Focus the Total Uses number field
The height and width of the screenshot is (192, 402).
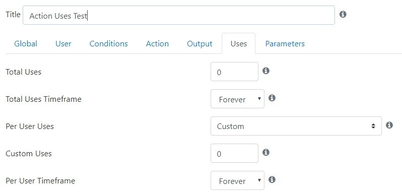(234, 72)
